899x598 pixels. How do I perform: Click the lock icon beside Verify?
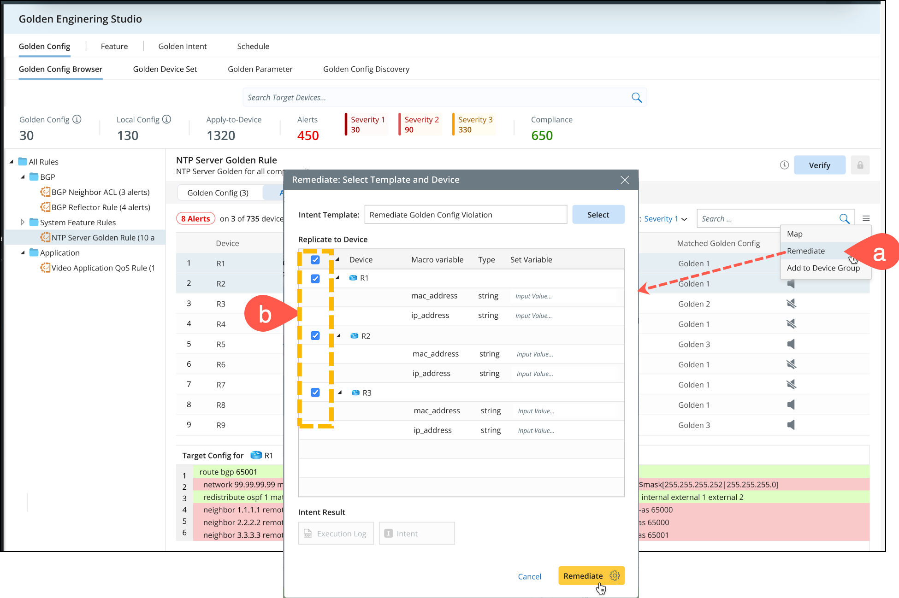[860, 165]
